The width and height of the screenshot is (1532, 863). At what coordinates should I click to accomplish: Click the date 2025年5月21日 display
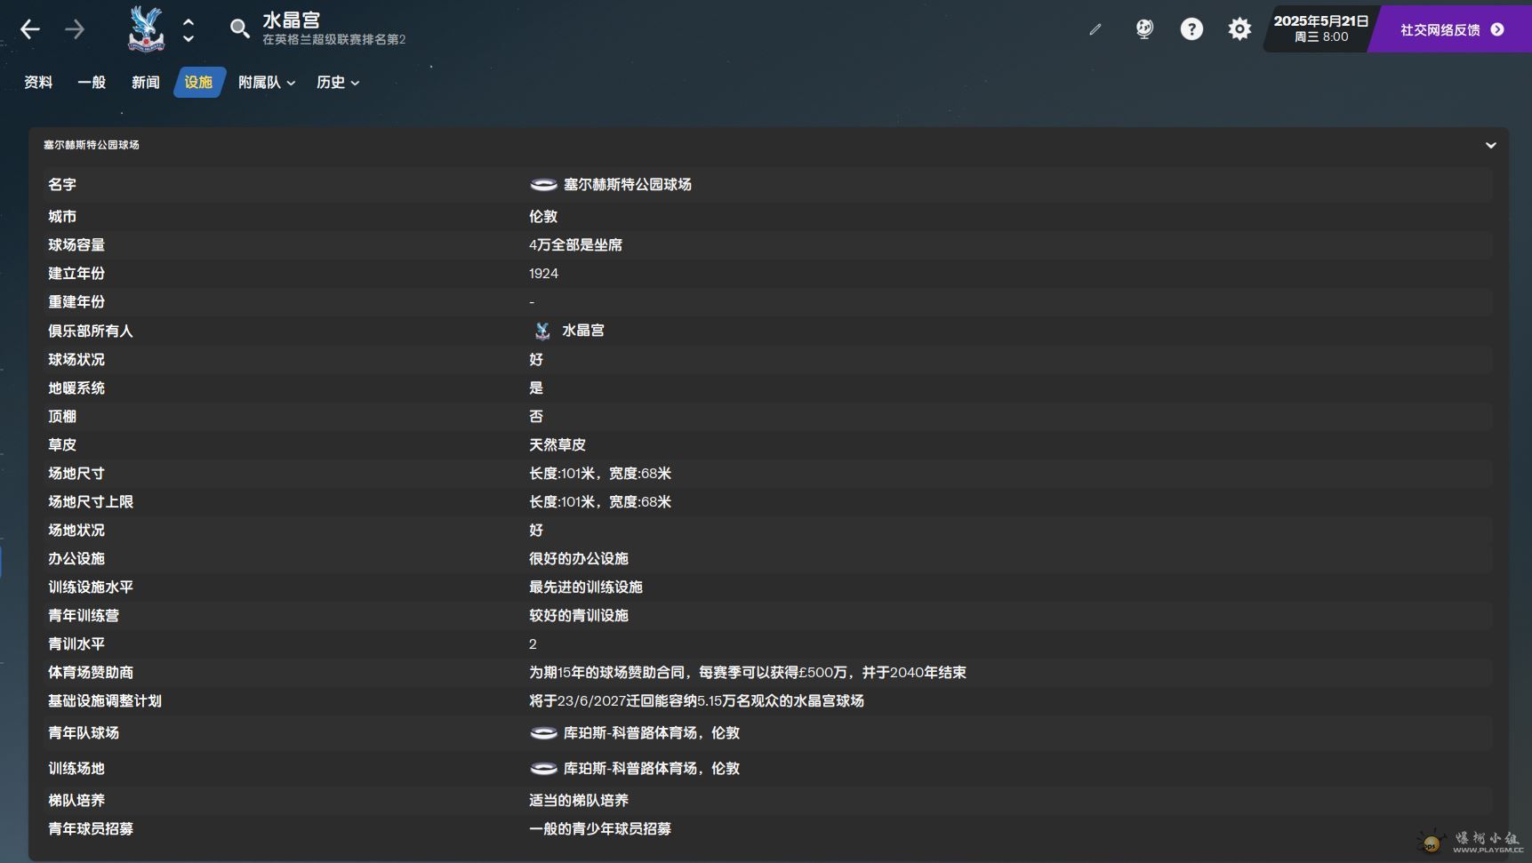pyautogui.click(x=1320, y=21)
